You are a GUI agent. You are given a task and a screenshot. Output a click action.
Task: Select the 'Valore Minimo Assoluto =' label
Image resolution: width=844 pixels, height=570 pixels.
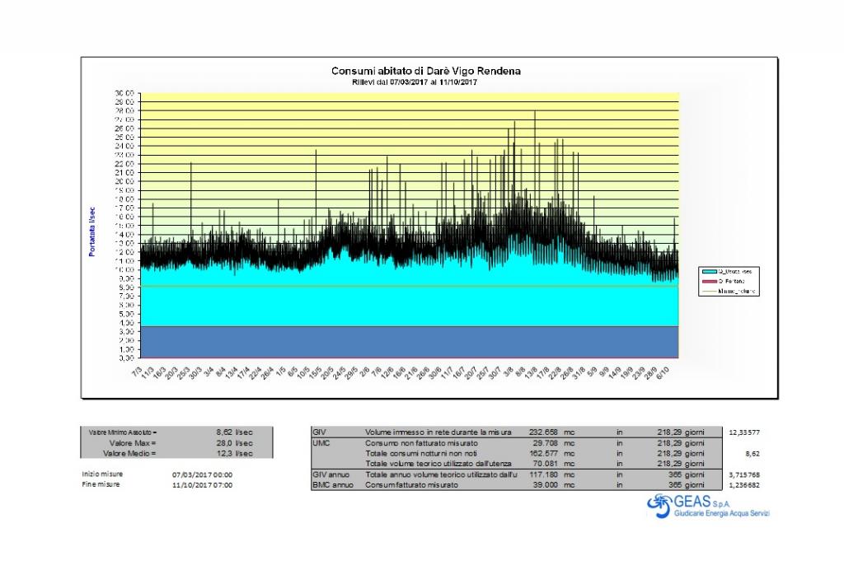(123, 432)
